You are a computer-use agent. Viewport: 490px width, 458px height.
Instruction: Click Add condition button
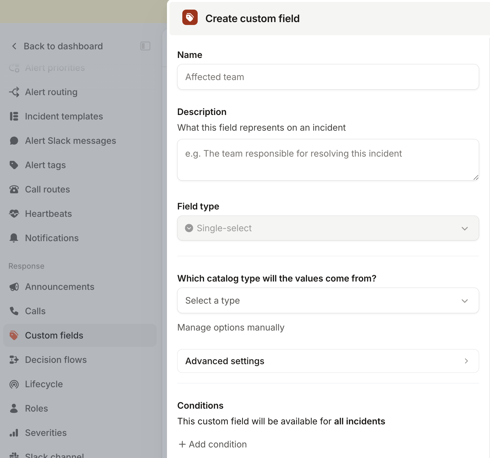[x=213, y=444]
